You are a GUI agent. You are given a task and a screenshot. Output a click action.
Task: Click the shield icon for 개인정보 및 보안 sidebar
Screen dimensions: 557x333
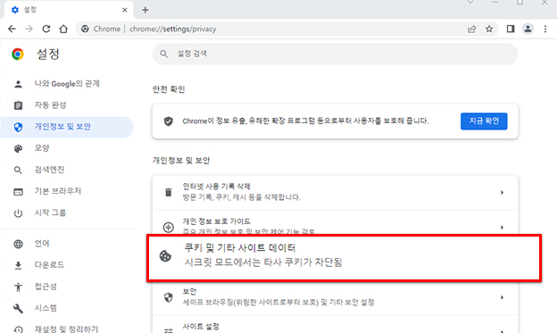click(18, 127)
